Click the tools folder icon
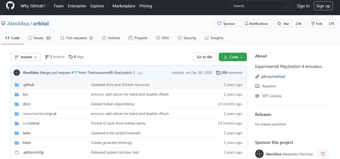The image size is (340, 159). pyautogui.click(x=17, y=143)
